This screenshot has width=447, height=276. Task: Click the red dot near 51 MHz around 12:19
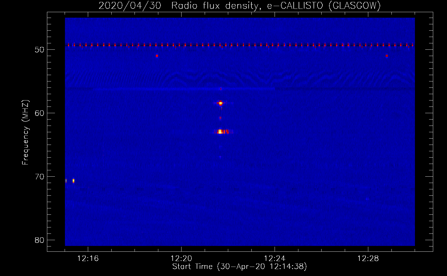point(157,56)
